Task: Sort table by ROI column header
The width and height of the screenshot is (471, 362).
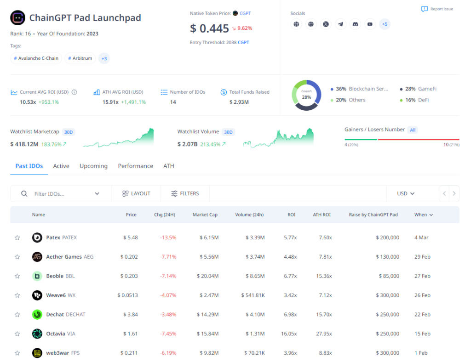Action: pyautogui.click(x=291, y=215)
